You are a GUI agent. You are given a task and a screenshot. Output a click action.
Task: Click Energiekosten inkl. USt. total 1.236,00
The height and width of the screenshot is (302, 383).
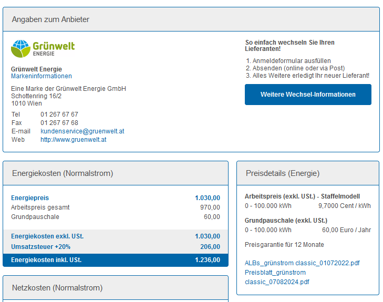(208, 260)
